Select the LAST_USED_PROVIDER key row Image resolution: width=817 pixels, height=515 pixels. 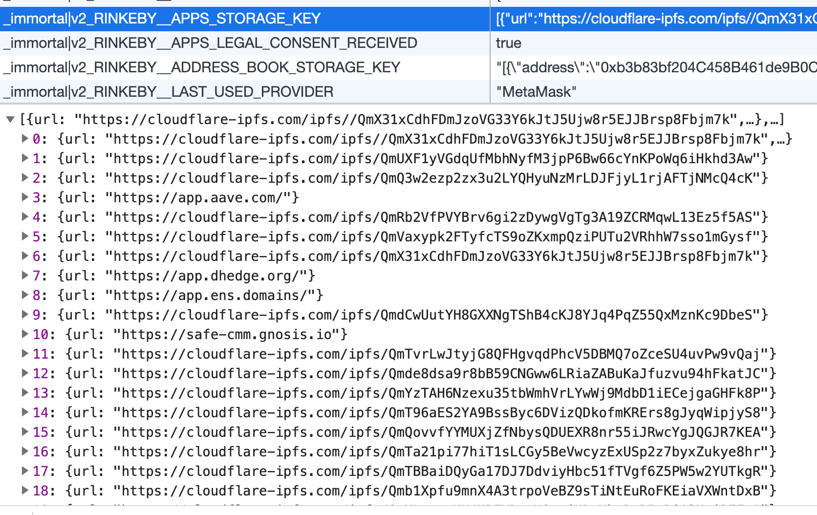(245, 92)
